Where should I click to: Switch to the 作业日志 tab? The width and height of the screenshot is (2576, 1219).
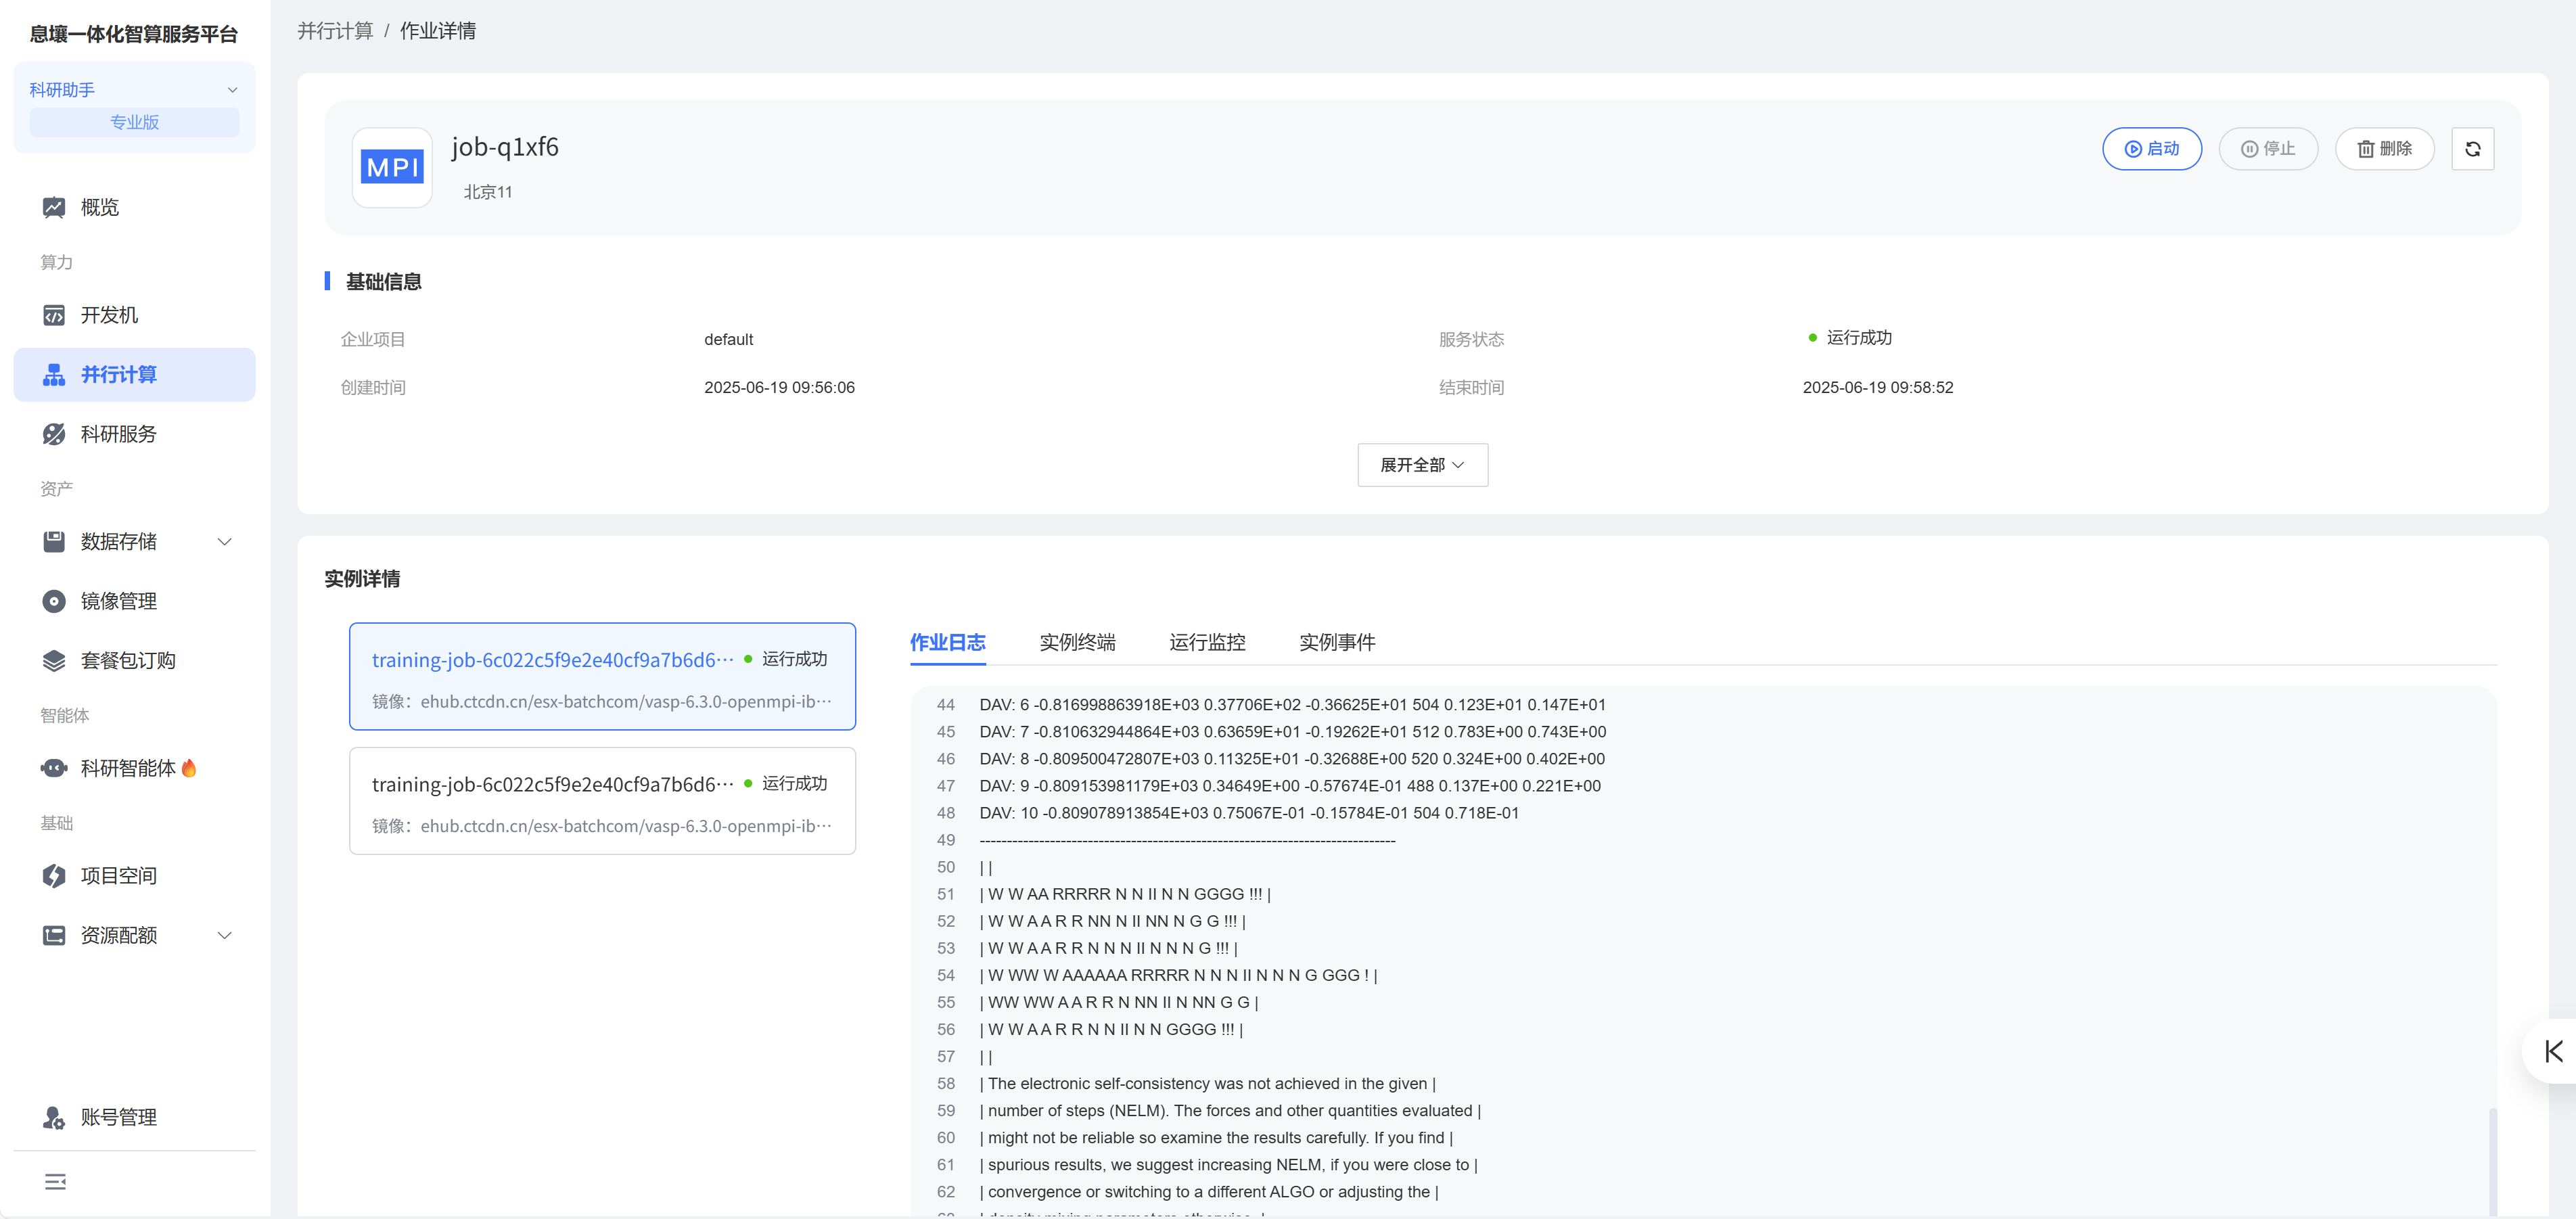point(947,642)
